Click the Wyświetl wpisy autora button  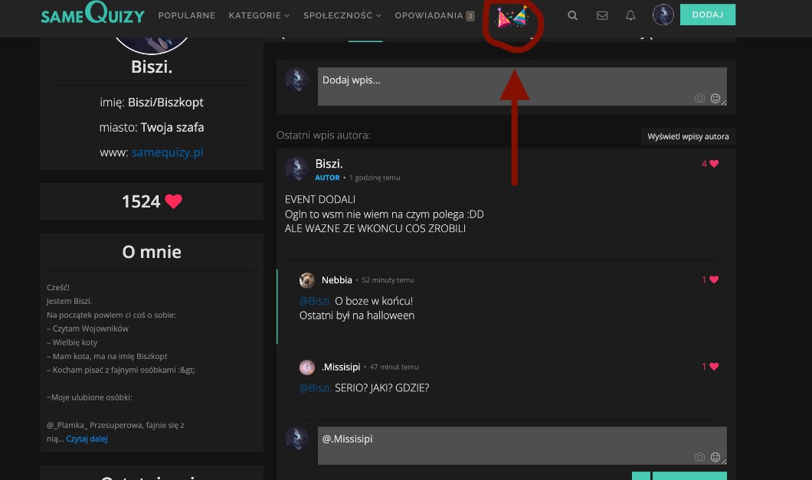[688, 136]
